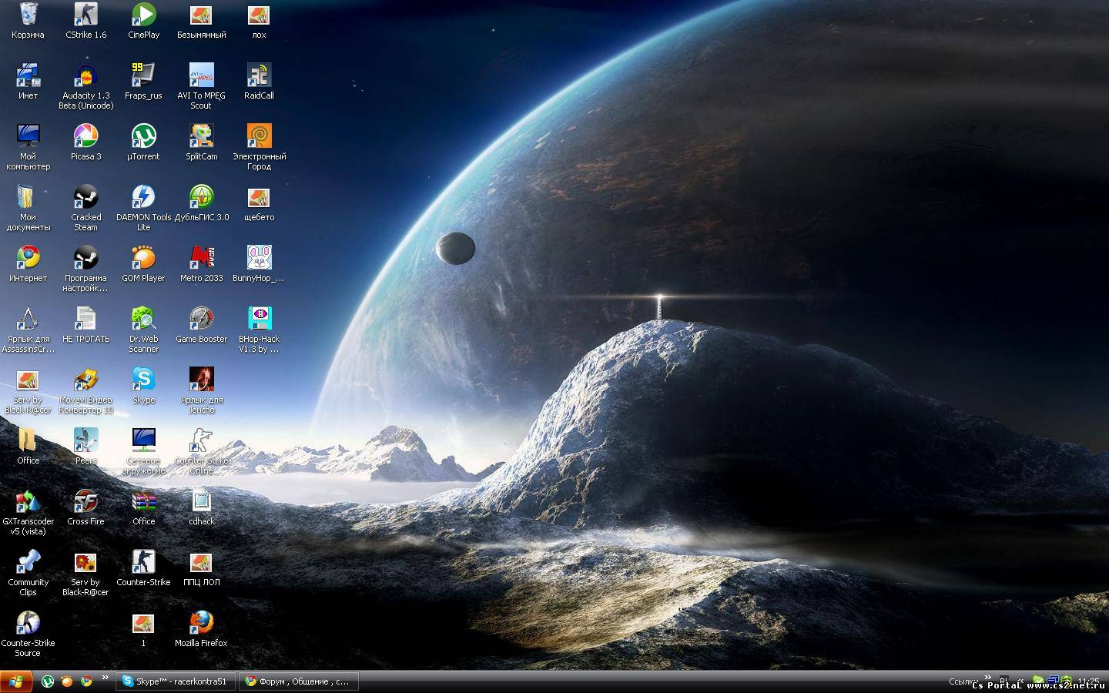The image size is (1109, 693).
Task: Open the Windows Start button
Action: [16, 681]
